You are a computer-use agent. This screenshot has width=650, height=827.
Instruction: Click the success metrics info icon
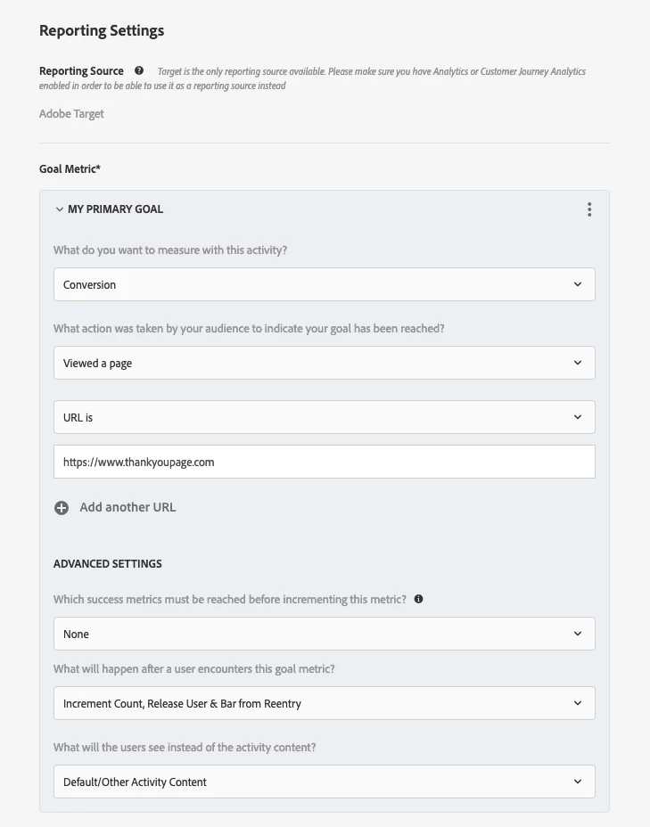419,600
